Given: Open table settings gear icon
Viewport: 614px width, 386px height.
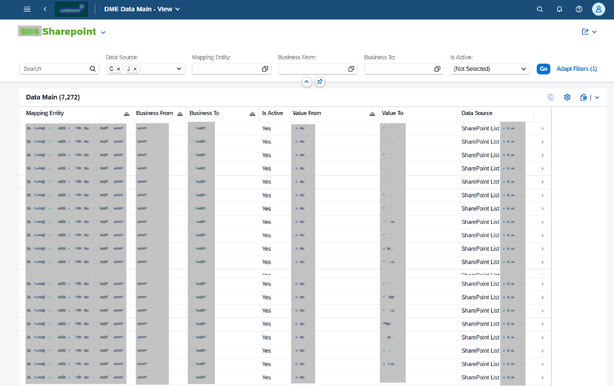Looking at the screenshot, I should 567,97.
